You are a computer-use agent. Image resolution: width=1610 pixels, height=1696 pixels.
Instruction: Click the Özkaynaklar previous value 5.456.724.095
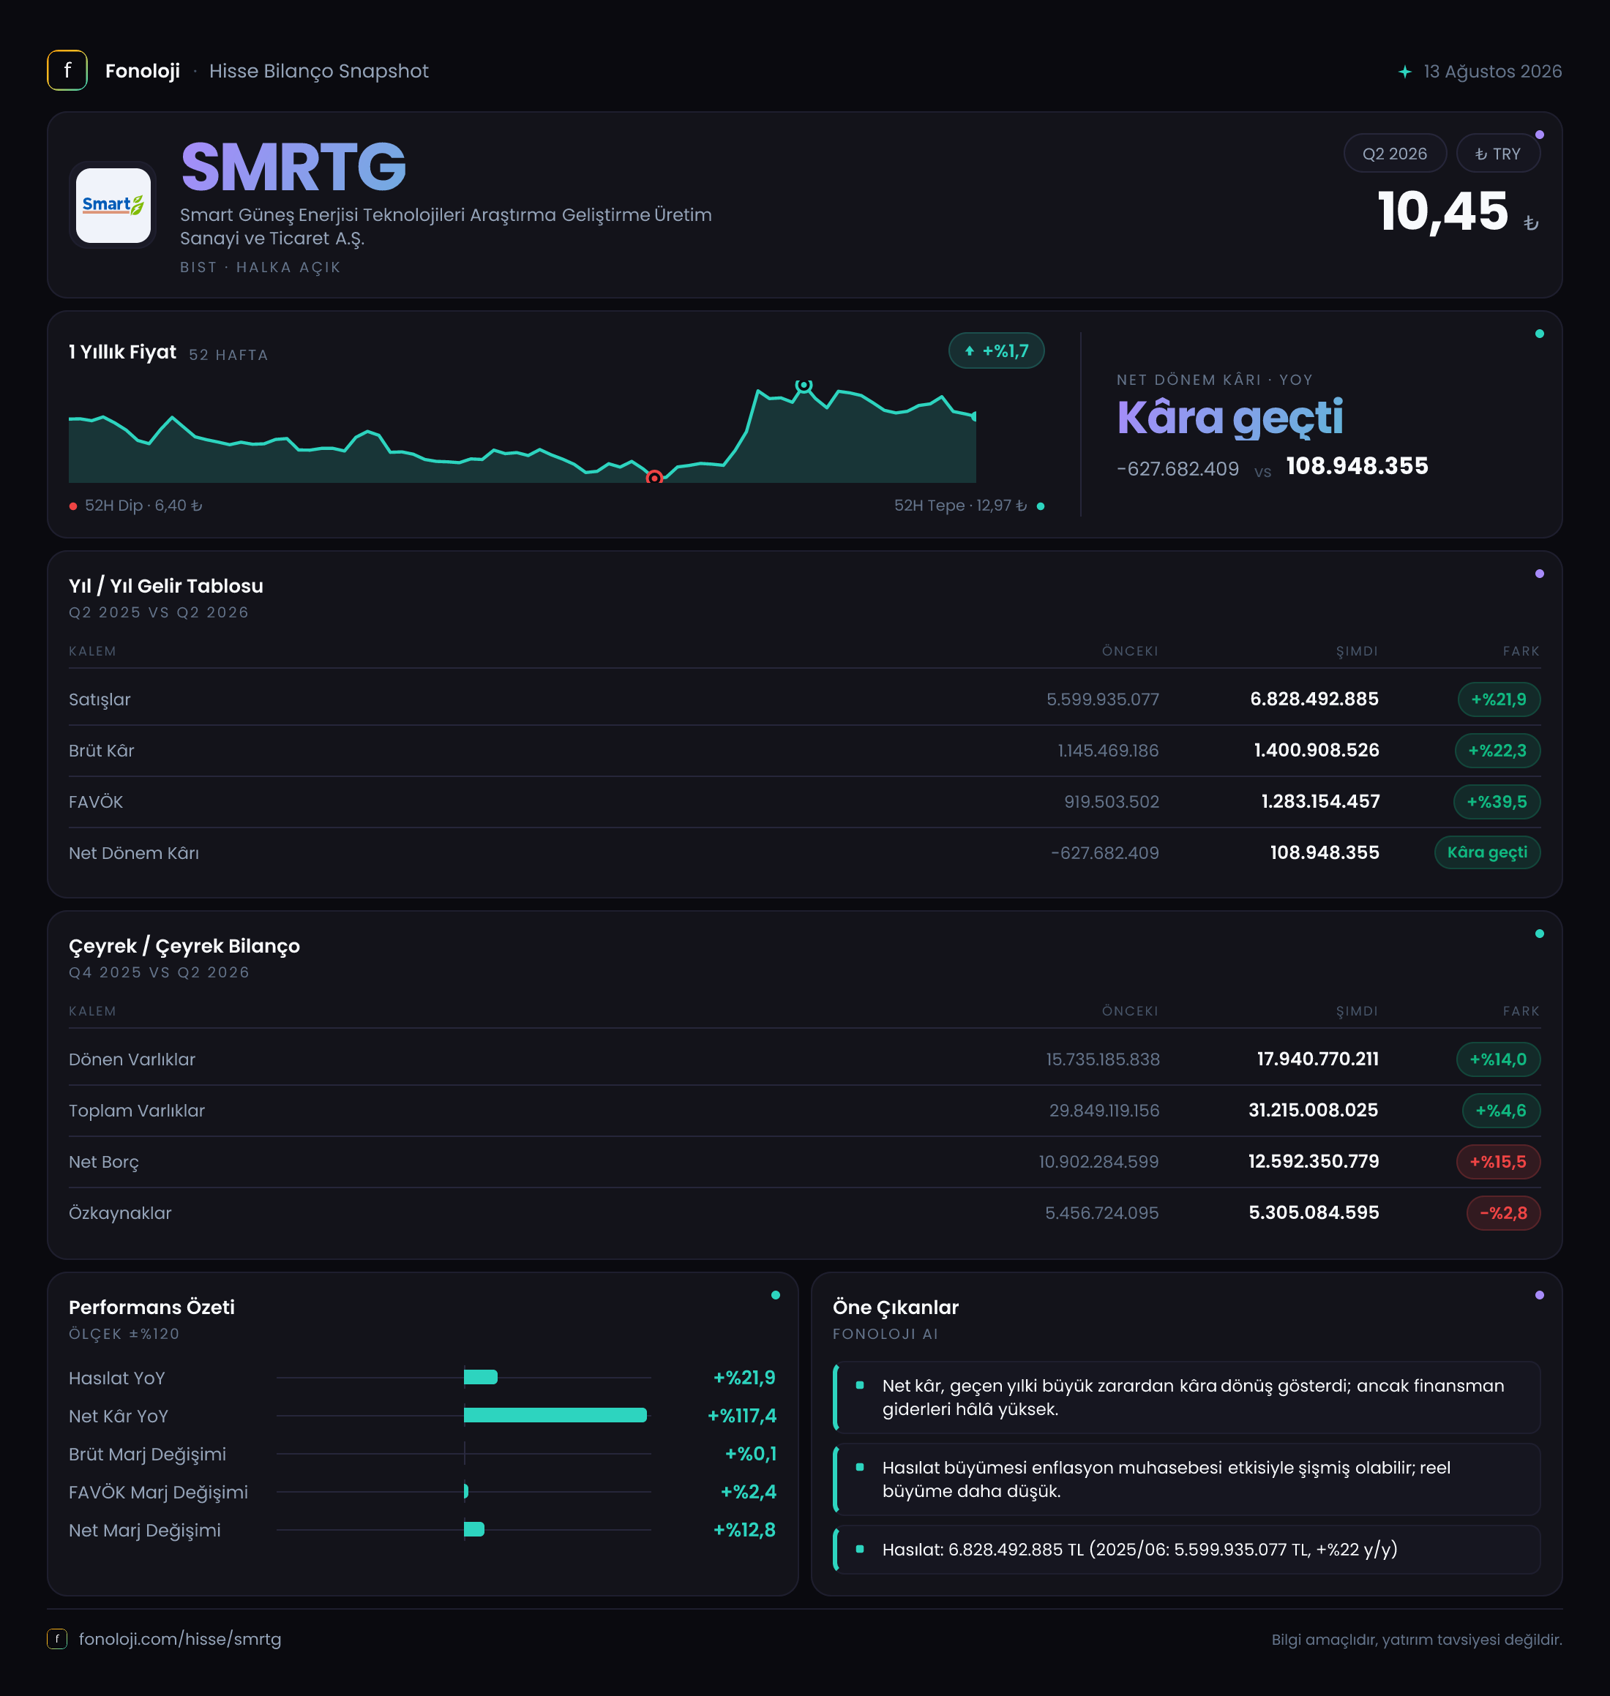pyautogui.click(x=1101, y=1213)
